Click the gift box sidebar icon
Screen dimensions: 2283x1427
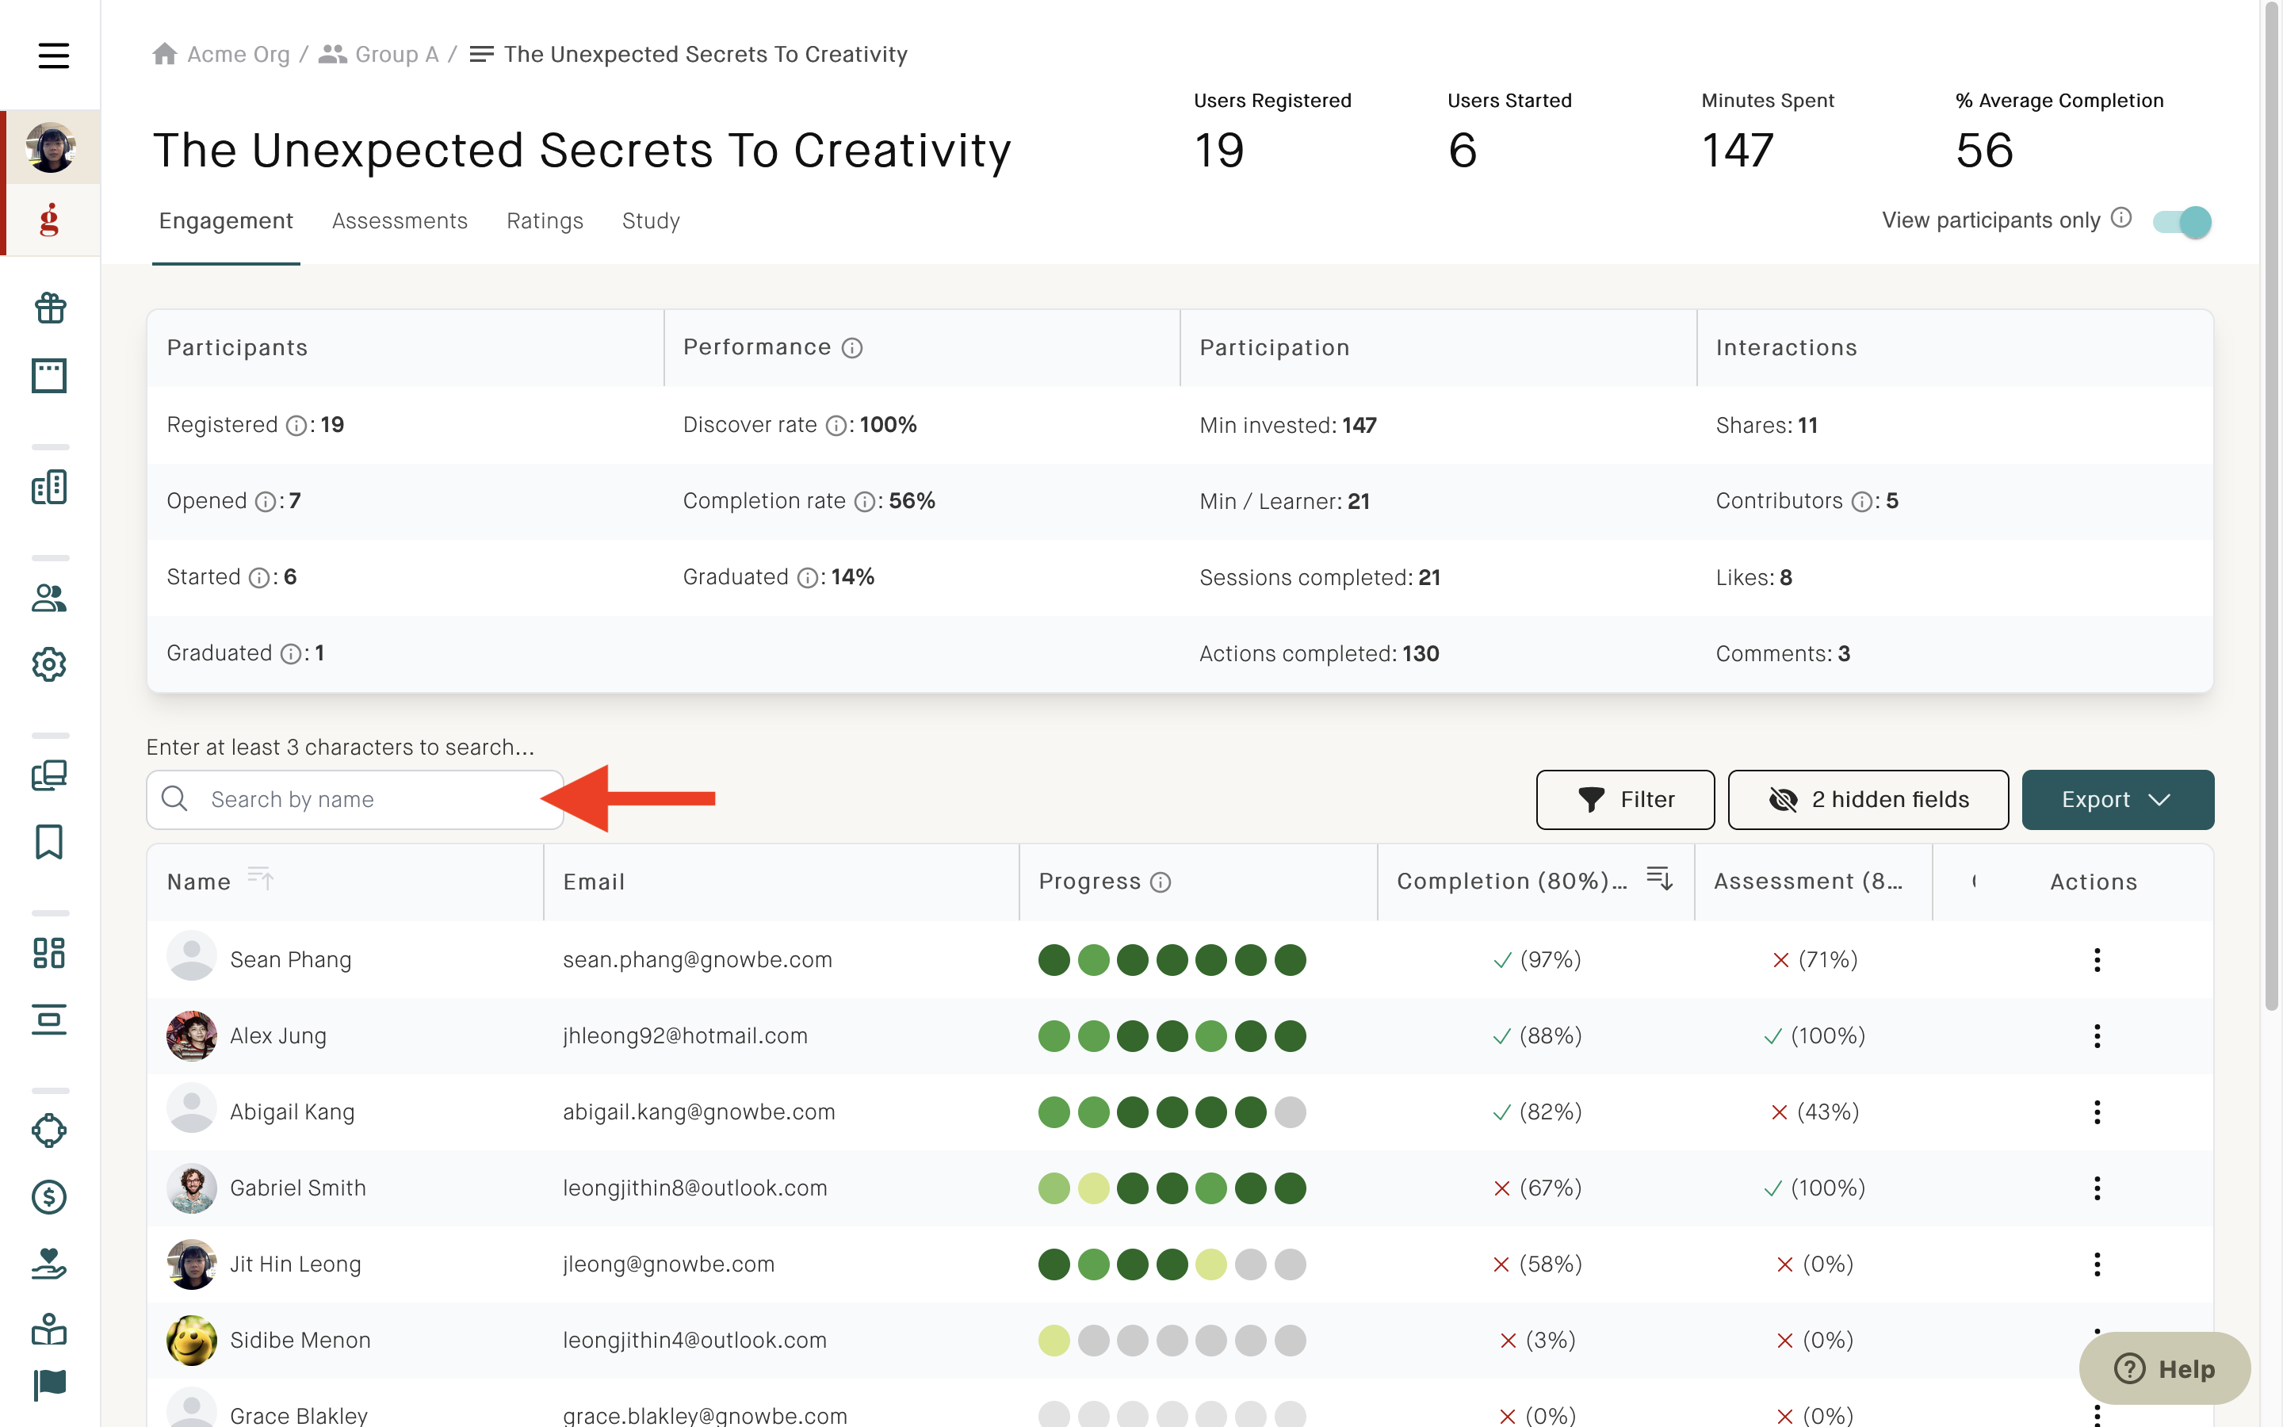(49, 308)
